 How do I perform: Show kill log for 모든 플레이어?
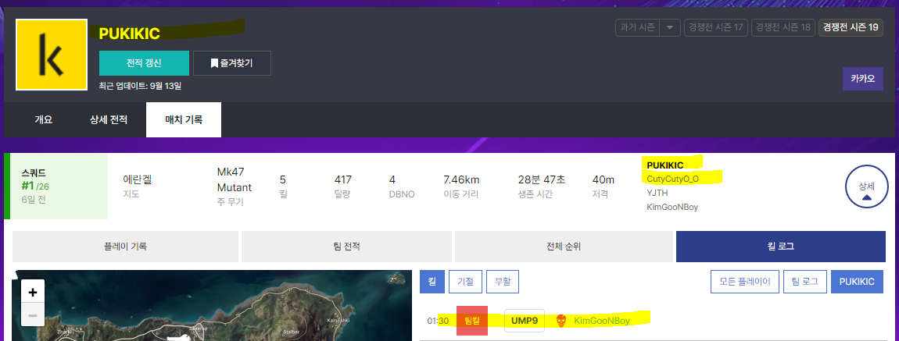(744, 282)
